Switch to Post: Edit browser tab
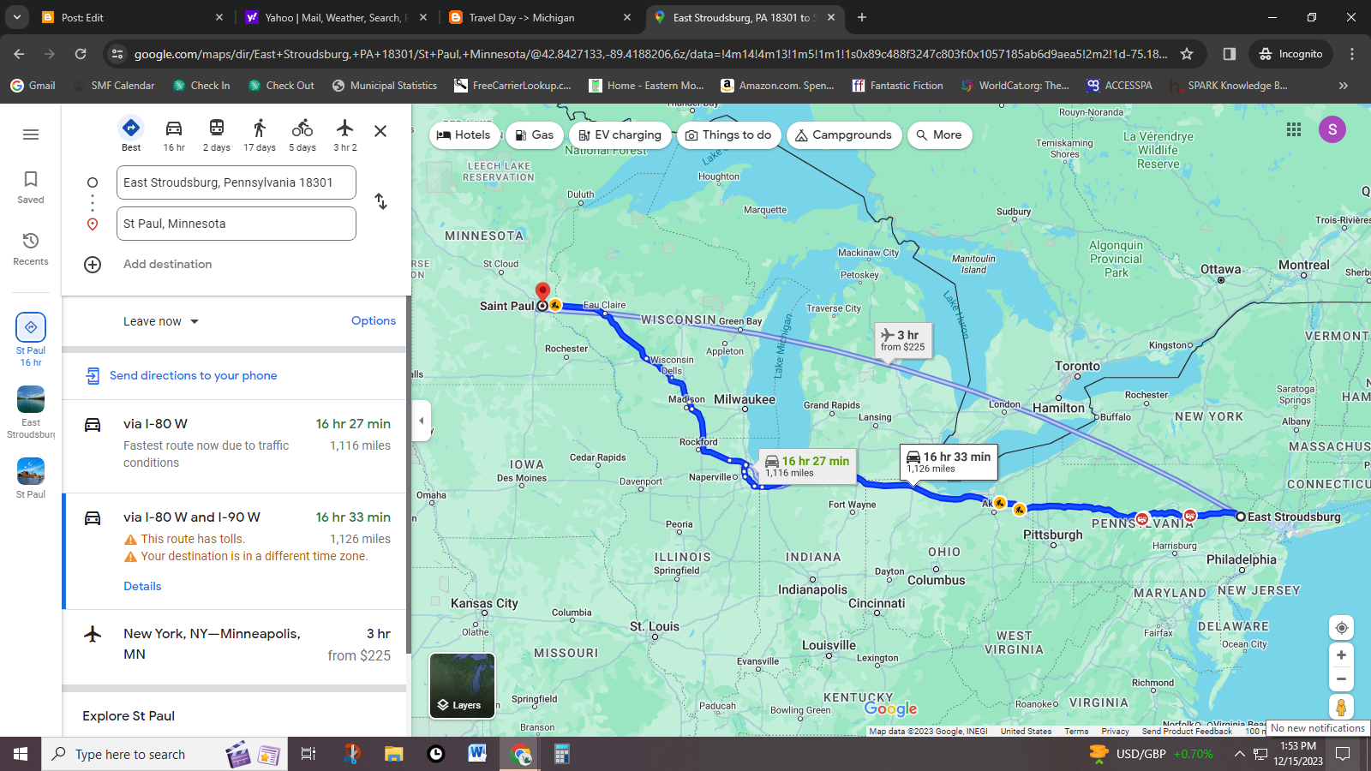The width and height of the screenshot is (1371, 771). [x=133, y=17]
